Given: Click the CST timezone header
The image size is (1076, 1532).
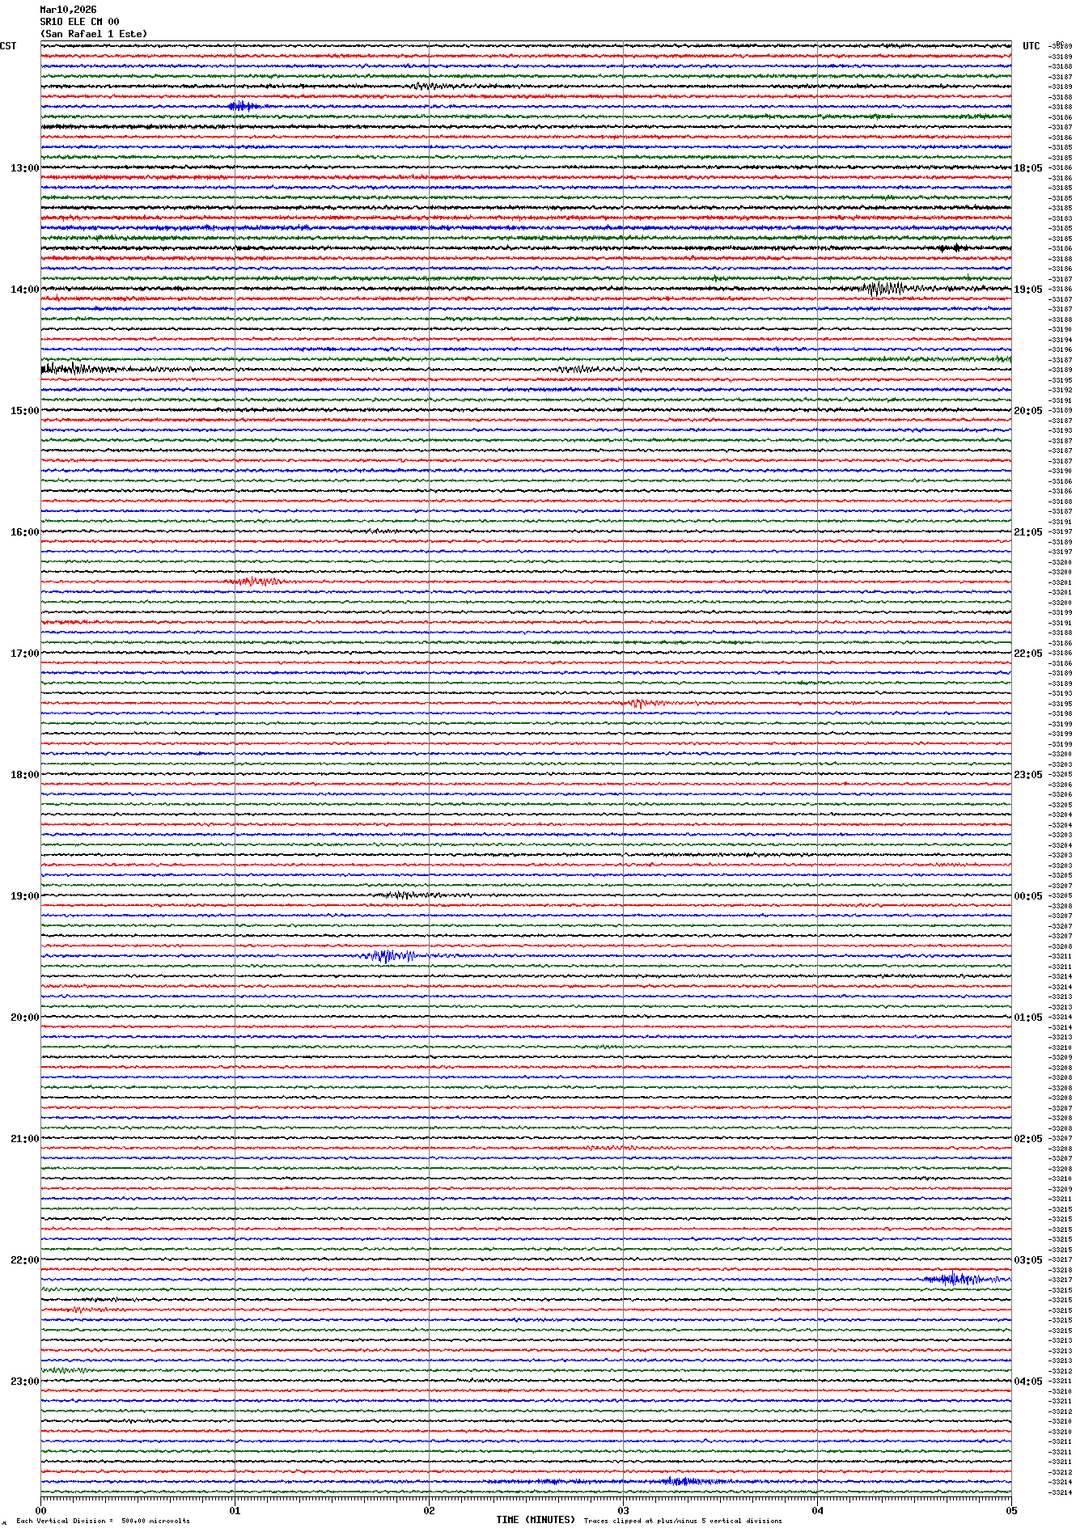Looking at the screenshot, I should pos(8,46).
